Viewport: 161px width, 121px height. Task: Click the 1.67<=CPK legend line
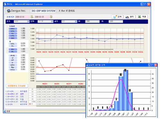(16, 91)
